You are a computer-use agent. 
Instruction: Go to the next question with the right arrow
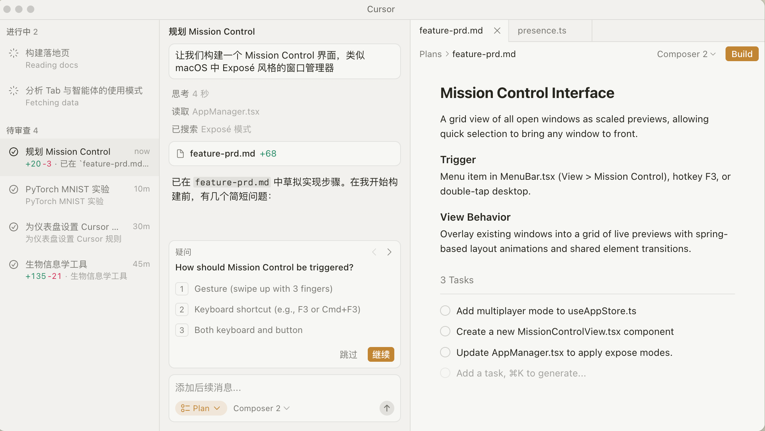pyautogui.click(x=390, y=252)
